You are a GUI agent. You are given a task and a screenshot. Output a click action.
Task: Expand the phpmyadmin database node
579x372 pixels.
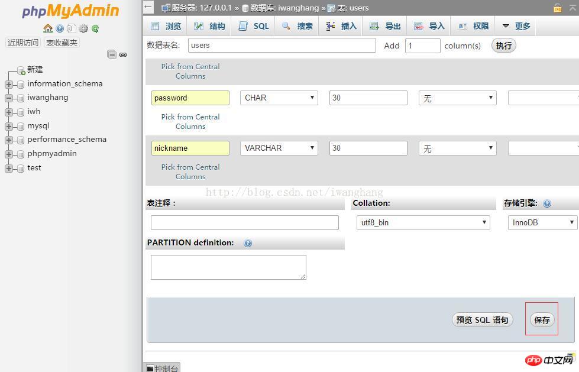(x=9, y=154)
